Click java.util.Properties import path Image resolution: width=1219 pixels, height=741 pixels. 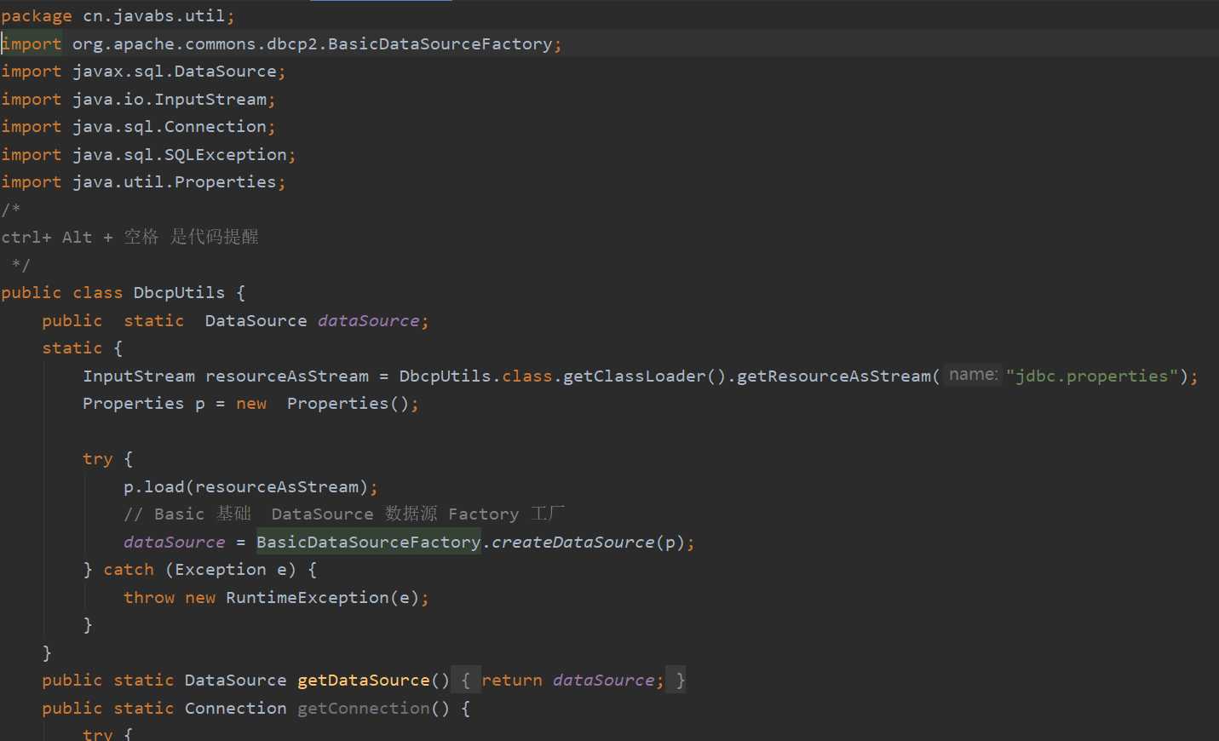coord(175,181)
